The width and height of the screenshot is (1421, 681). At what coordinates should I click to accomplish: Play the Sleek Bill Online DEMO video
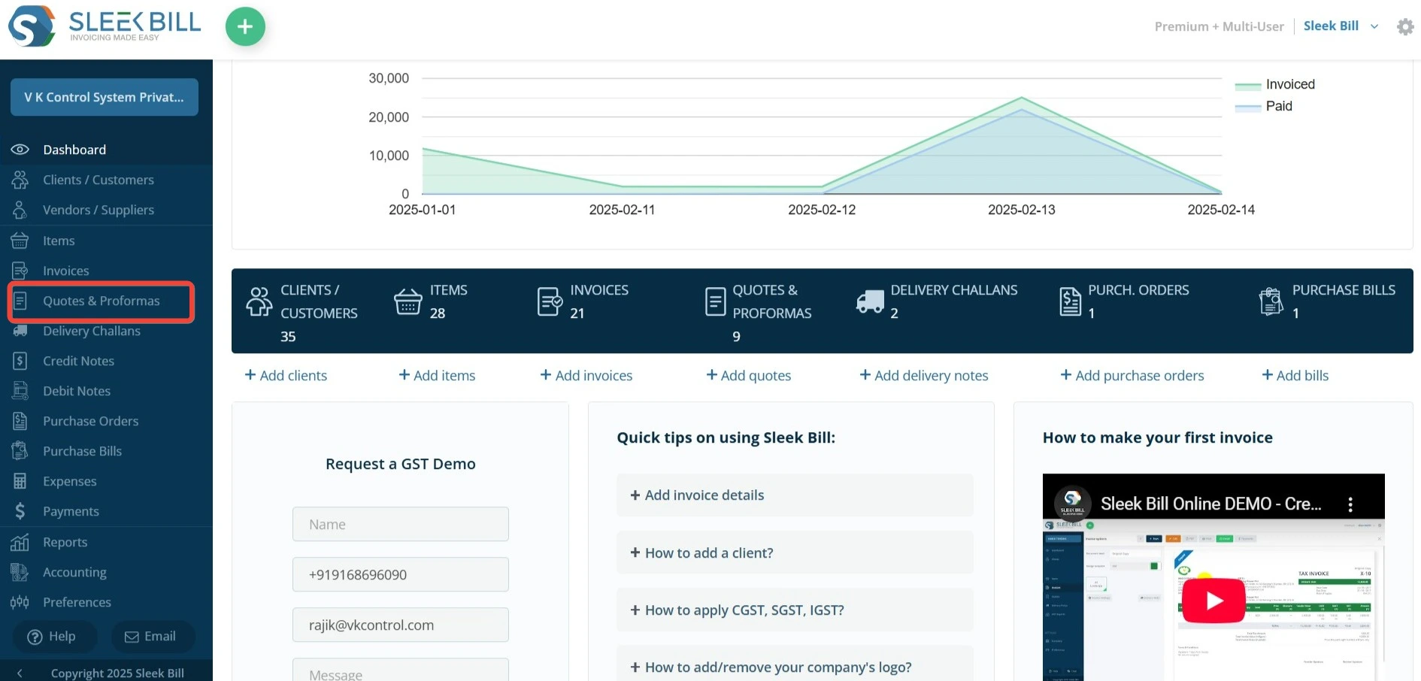pyautogui.click(x=1213, y=601)
